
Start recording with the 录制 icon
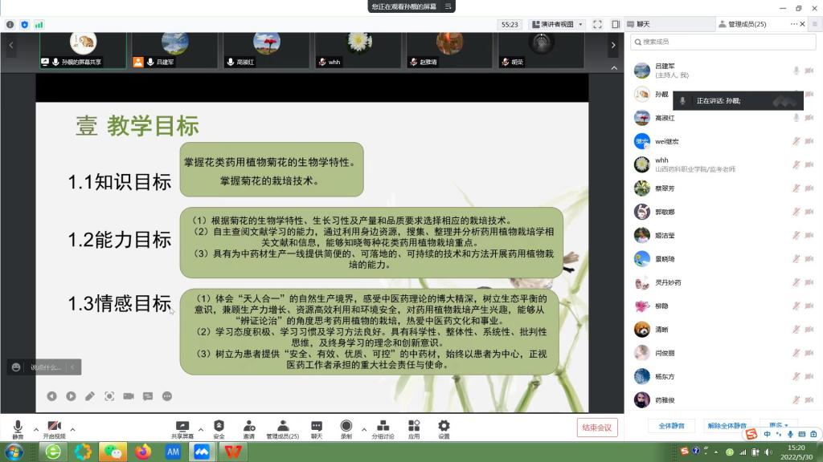coord(346,426)
